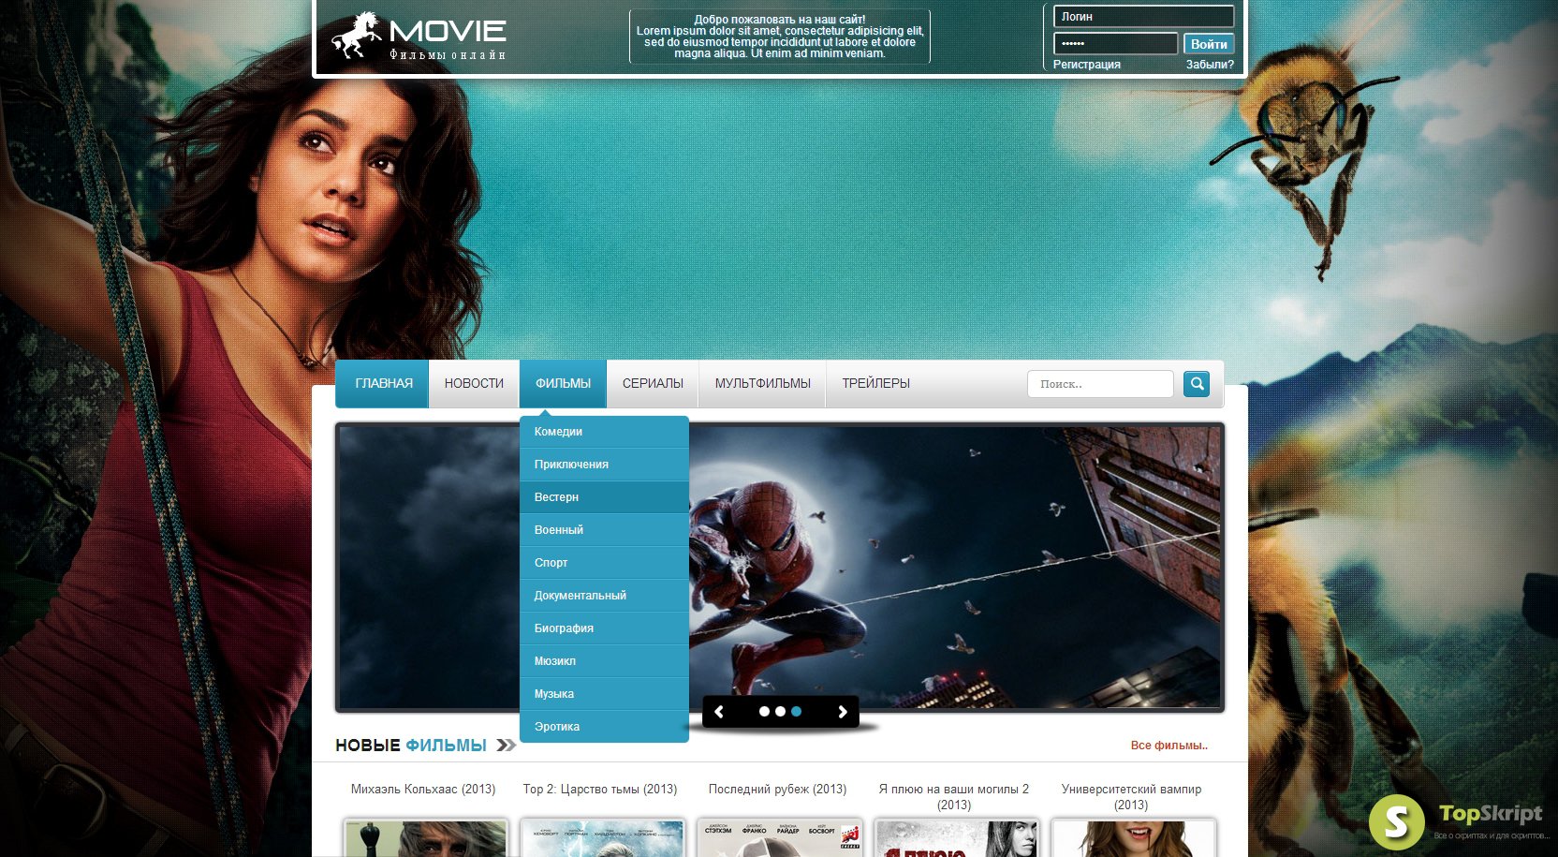Choose Комедии from the films submenu
Viewport: 1558px width, 857px height.
[x=604, y=432]
